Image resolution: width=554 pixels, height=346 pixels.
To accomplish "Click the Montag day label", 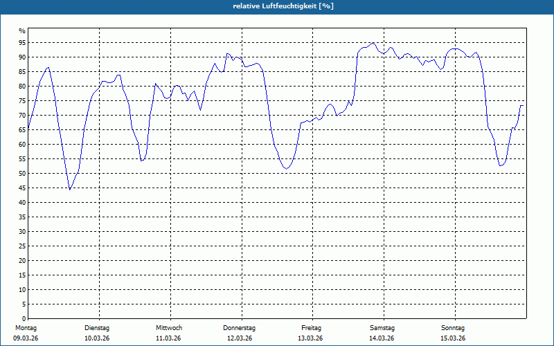I will pos(26,328).
